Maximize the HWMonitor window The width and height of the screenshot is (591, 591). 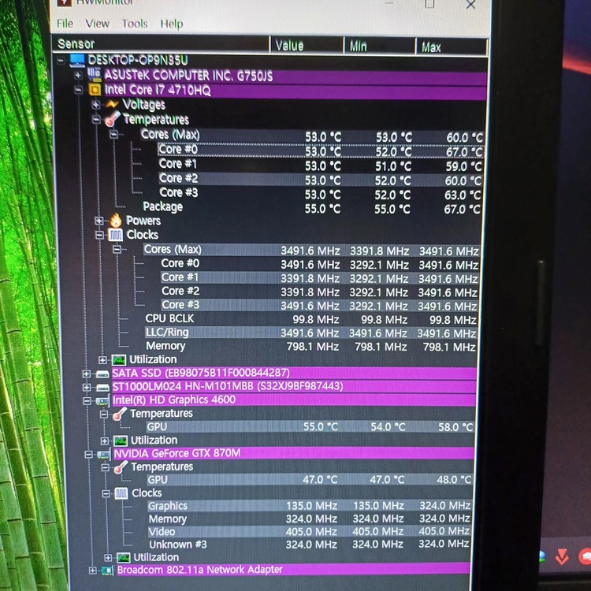[429, 4]
